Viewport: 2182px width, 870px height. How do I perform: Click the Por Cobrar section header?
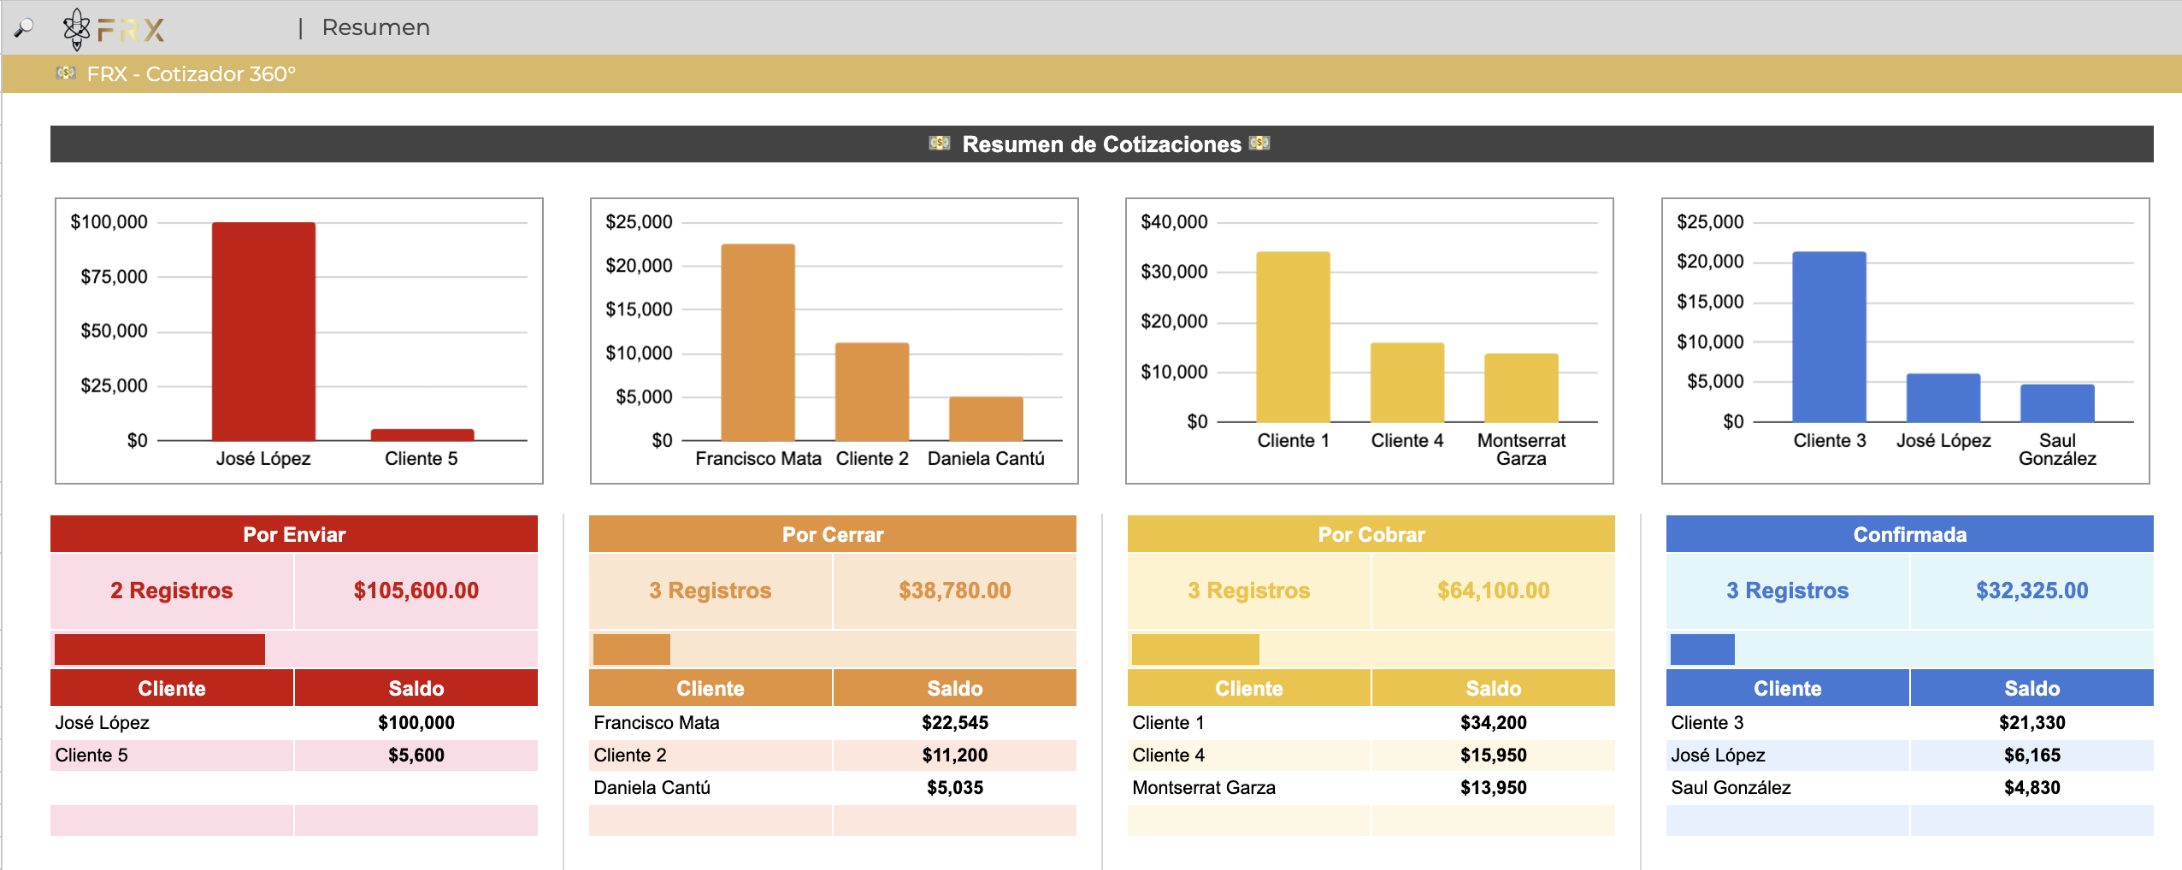(x=1371, y=534)
